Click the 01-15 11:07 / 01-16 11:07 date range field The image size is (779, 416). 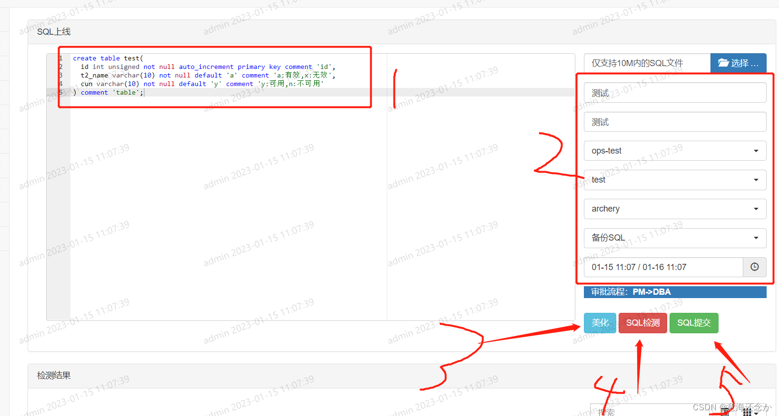[663, 267]
